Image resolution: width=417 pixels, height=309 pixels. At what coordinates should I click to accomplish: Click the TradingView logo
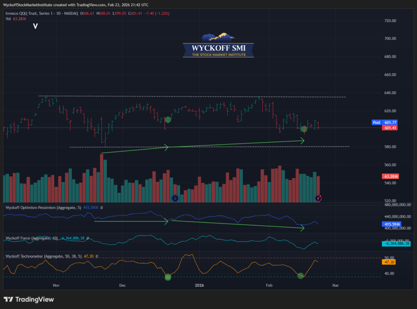pos(29,299)
